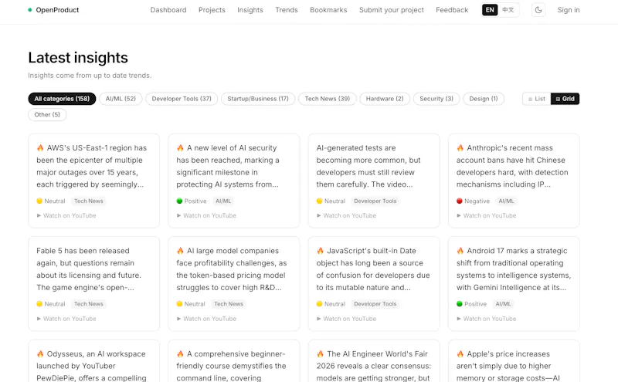Switch to List view

click(x=537, y=99)
